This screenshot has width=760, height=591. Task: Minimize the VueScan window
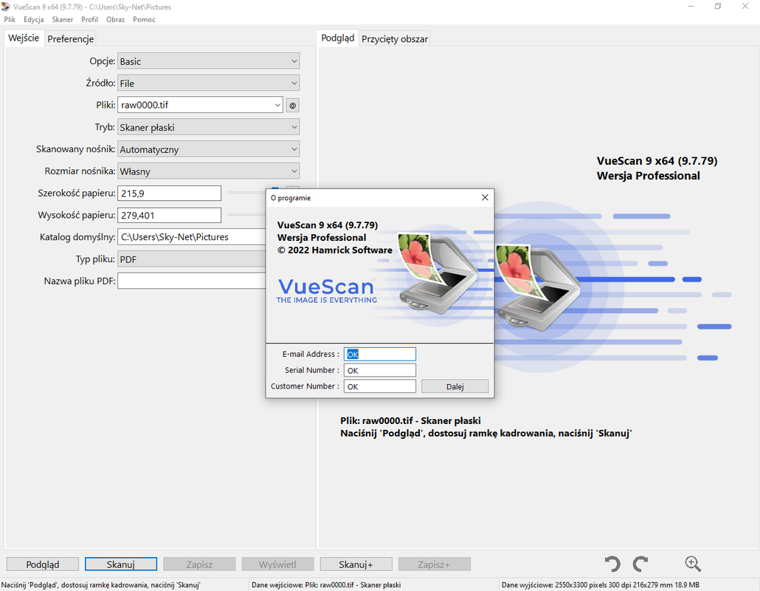pyautogui.click(x=691, y=7)
